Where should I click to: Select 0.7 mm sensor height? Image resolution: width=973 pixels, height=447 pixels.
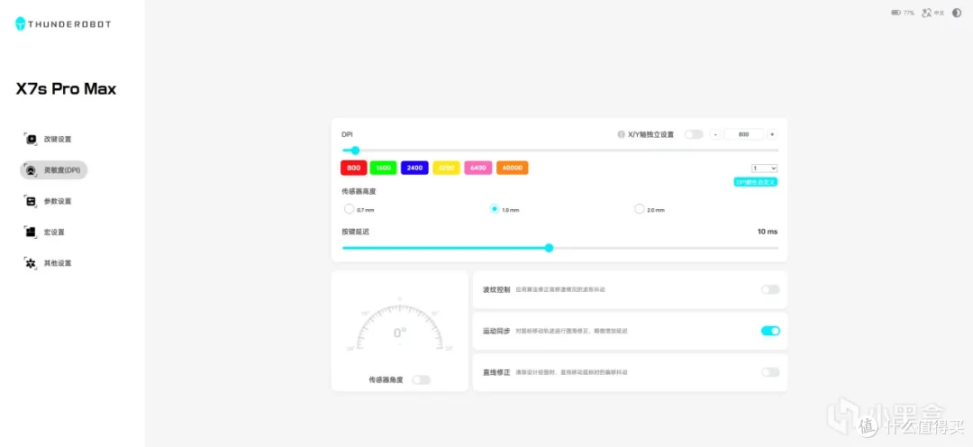349,209
